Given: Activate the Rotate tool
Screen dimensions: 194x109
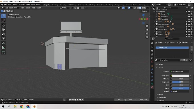Looking at the screenshot, I should click(3, 30).
